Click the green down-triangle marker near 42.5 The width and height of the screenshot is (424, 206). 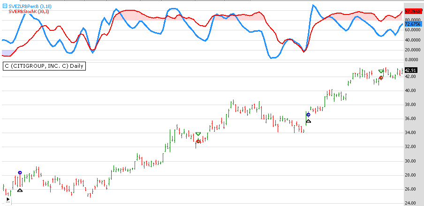click(381, 71)
